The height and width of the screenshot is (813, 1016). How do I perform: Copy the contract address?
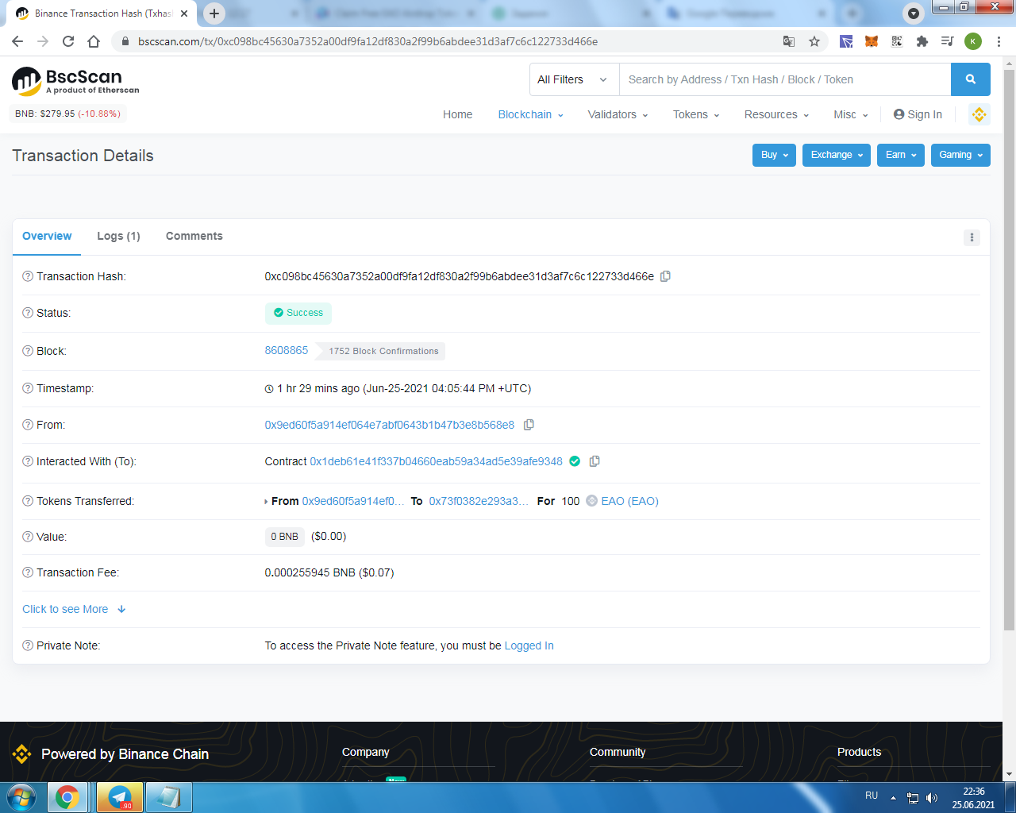point(595,461)
